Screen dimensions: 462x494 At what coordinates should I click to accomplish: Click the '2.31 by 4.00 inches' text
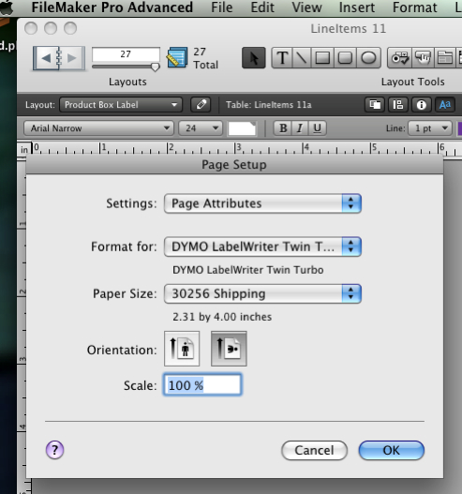click(x=222, y=317)
